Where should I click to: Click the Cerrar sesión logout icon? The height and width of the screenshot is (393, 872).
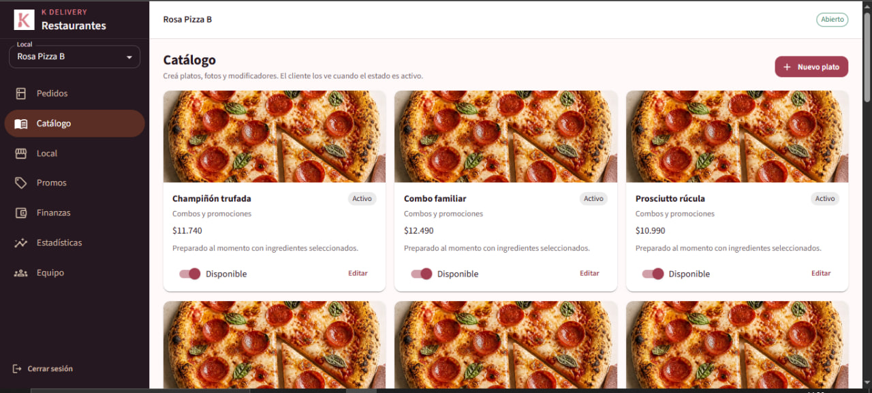click(x=17, y=368)
